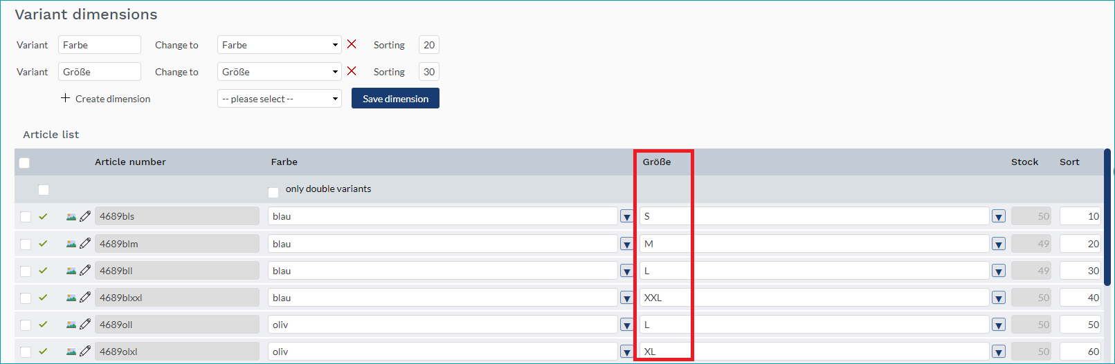Click the Sort column header
Screen dimensions: 1115x364
pyautogui.click(x=1069, y=162)
